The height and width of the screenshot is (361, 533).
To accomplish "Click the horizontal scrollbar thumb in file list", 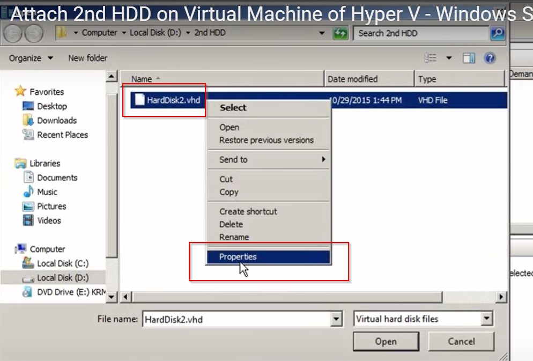I will coord(287,297).
